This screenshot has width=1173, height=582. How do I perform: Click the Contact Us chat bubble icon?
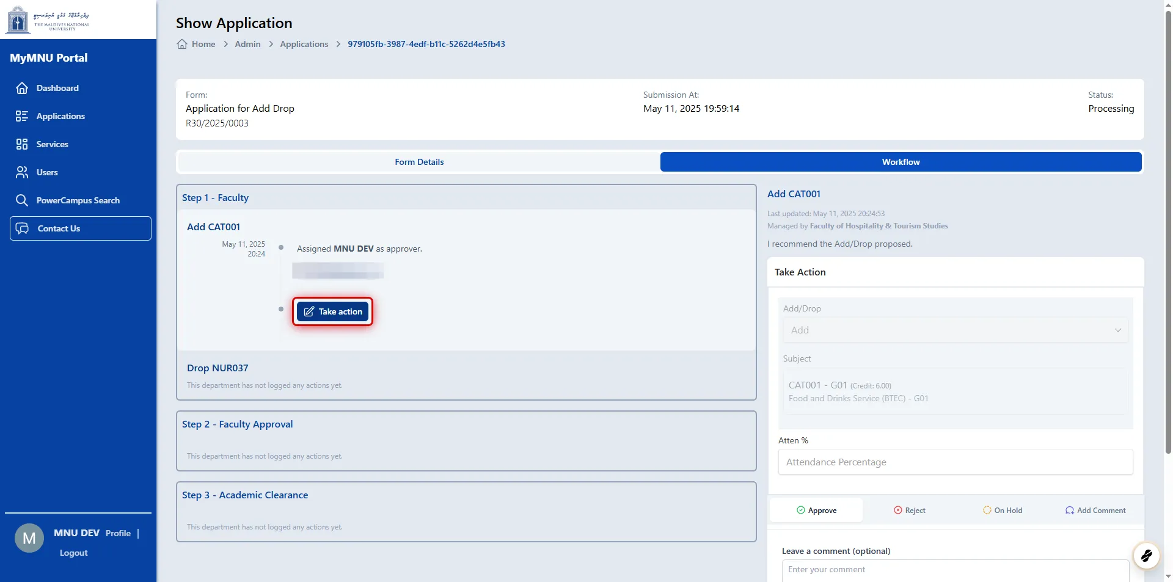pyautogui.click(x=23, y=228)
